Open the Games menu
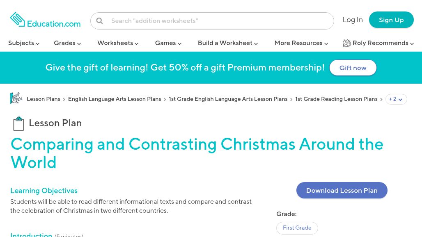422x237 pixels. 168,43
